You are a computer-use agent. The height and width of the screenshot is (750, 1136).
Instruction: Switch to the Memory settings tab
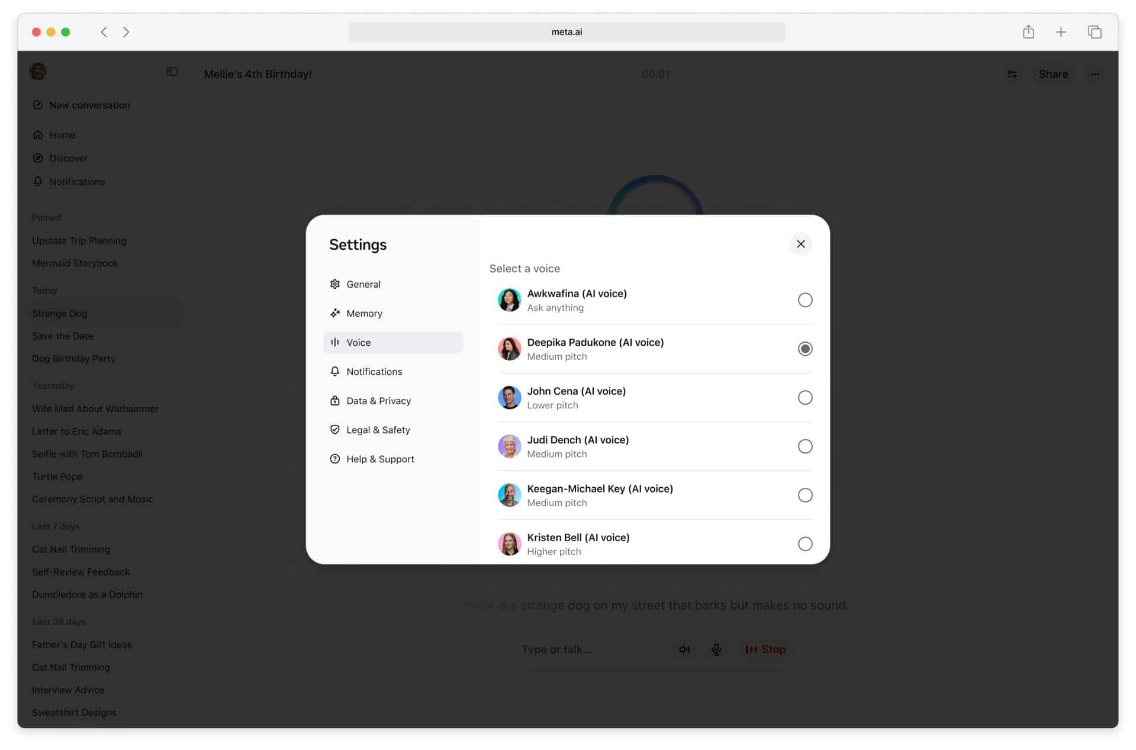pos(393,313)
